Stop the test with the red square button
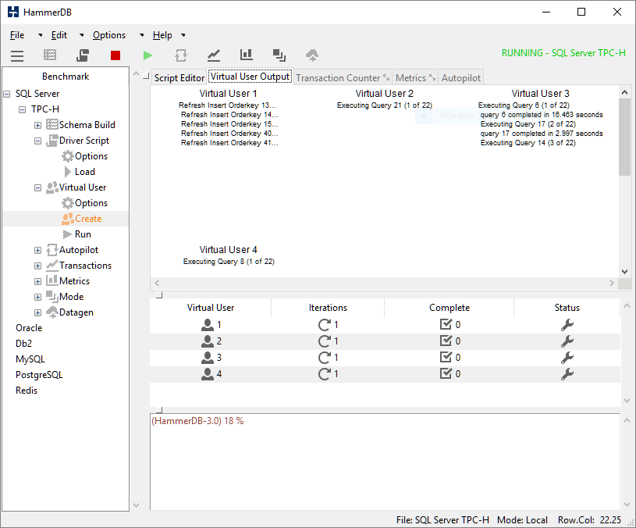 click(115, 55)
